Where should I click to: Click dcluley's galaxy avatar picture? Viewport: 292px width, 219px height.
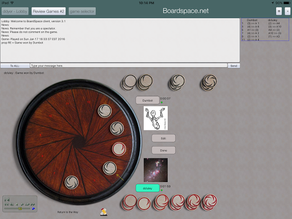(156, 170)
